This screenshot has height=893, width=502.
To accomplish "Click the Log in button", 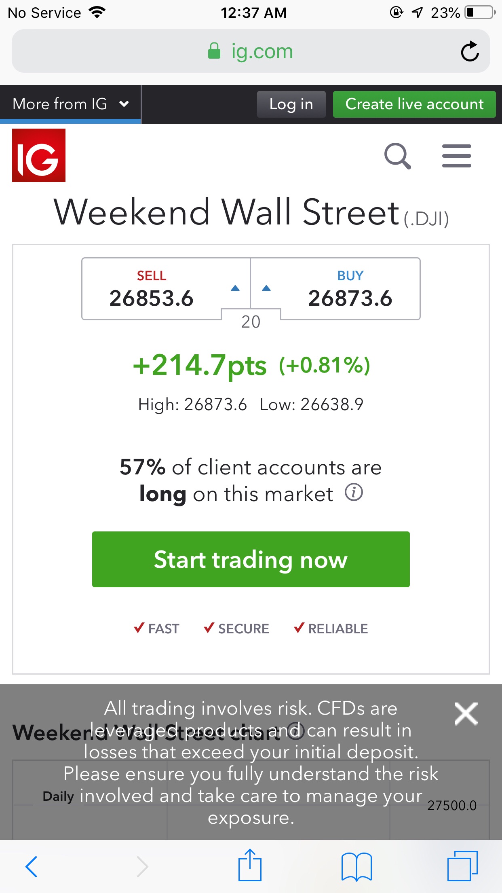I will click(291, 104).
